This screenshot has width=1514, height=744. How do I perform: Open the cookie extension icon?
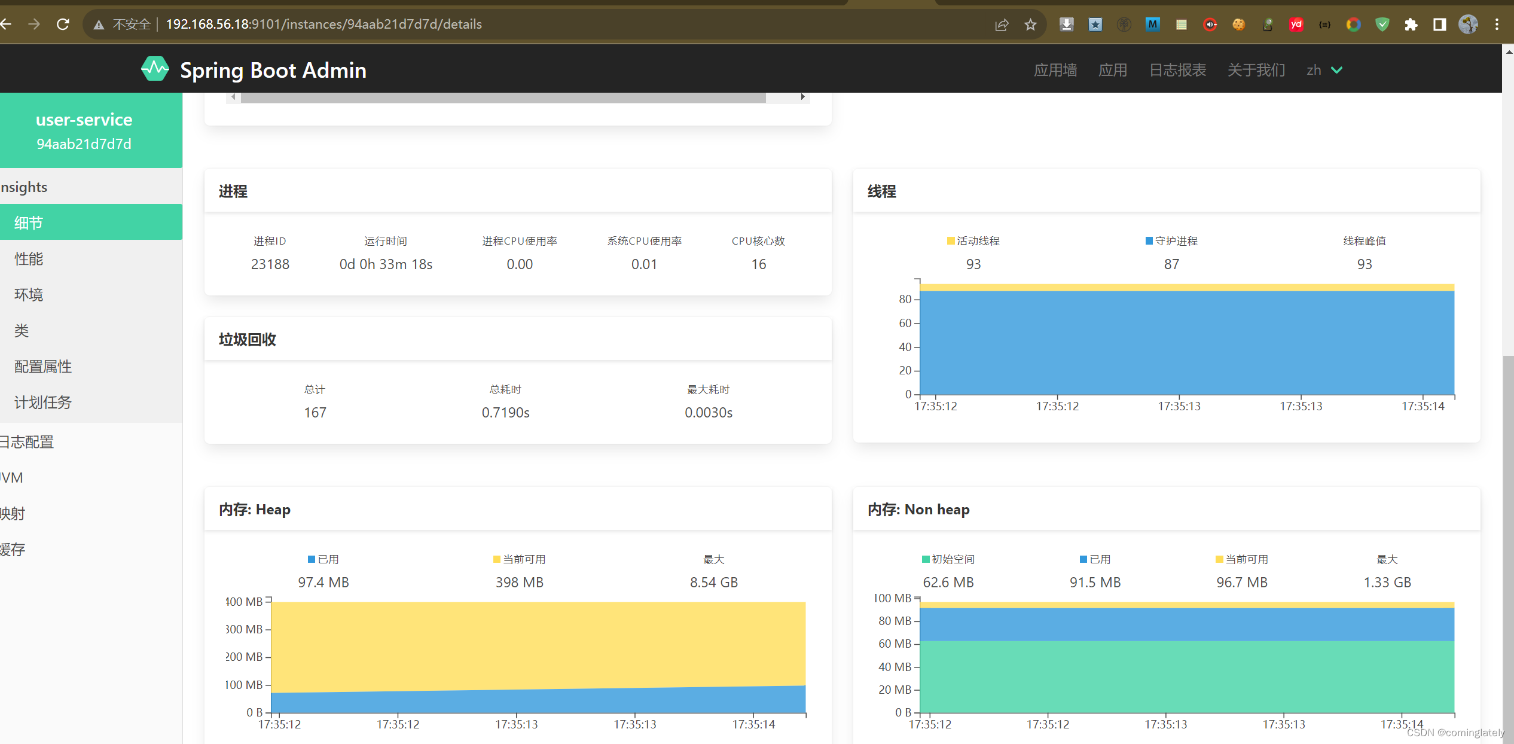click(1238, 25)
